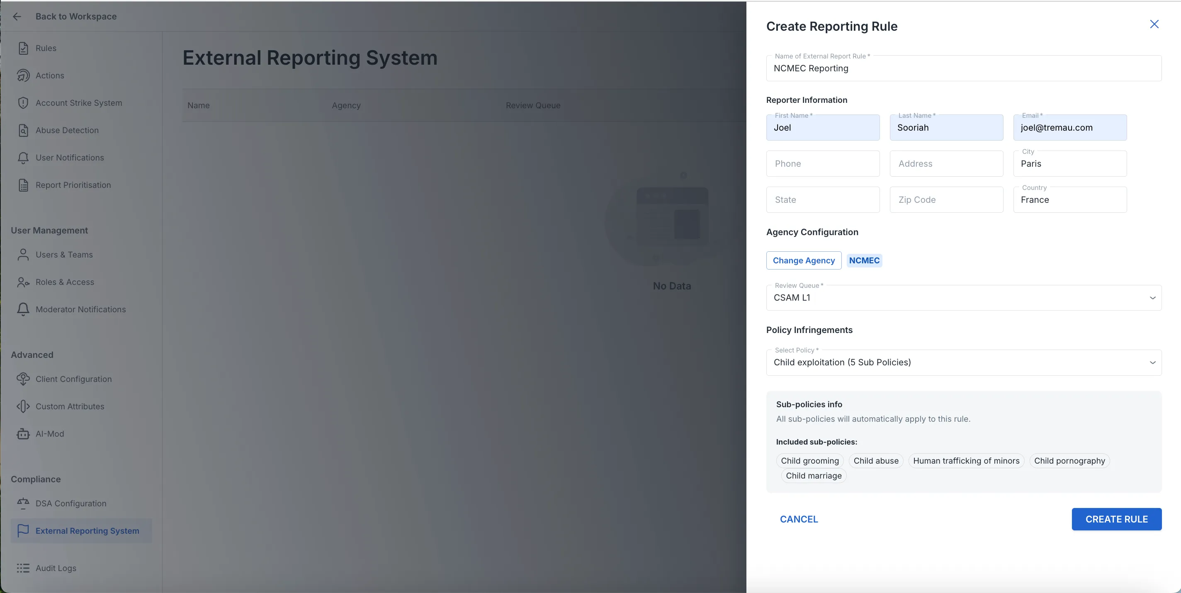The height and width of the screenshot is (593, 1181).
Task: Go to Rules menu item
Action: tap(46, 48)
